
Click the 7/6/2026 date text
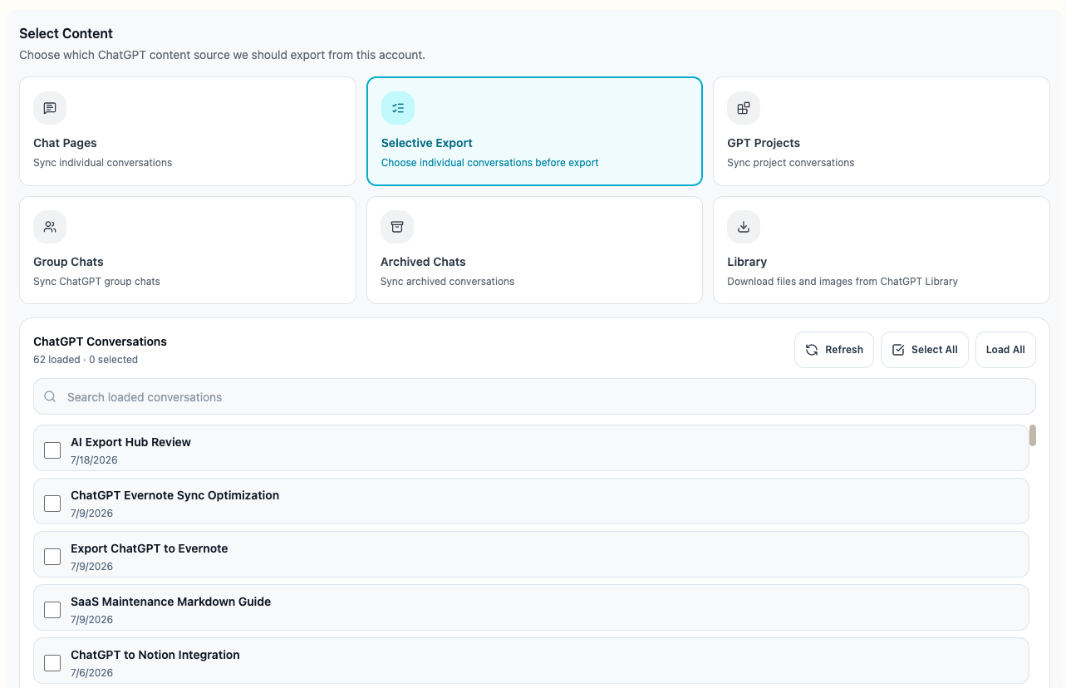(91, 673)
